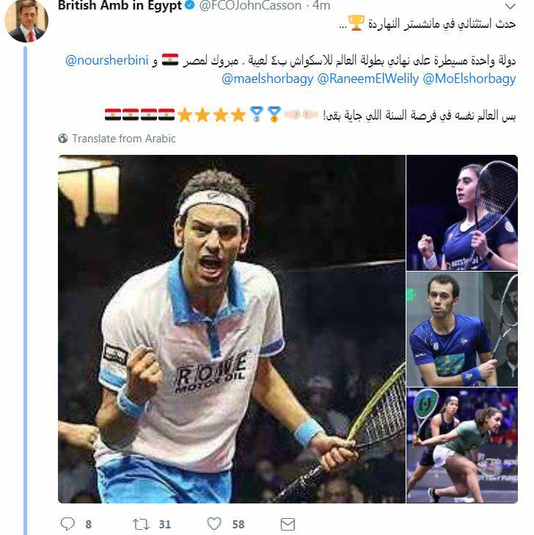The width and height of the screenshot is (534, 535).
Task: Open the tweet's 4m timestamp
Action: tap(321, 5)
